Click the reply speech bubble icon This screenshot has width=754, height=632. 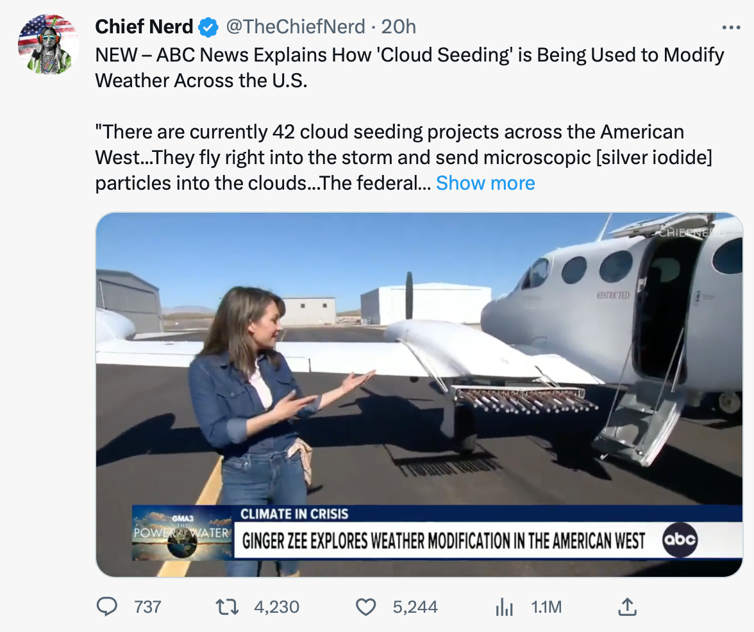pos(106,606)
